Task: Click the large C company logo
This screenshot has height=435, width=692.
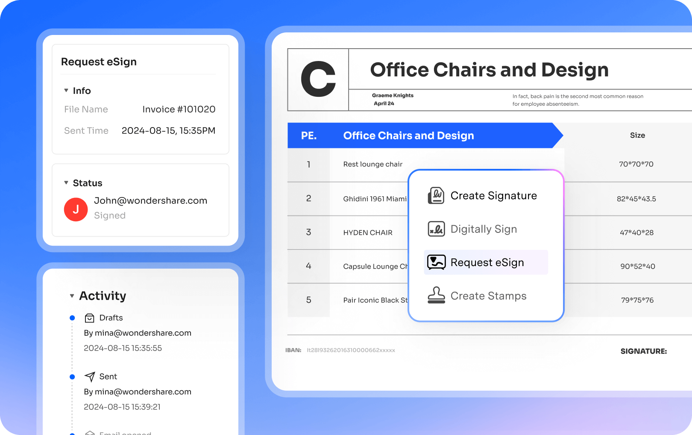Action: click(318, 79)
